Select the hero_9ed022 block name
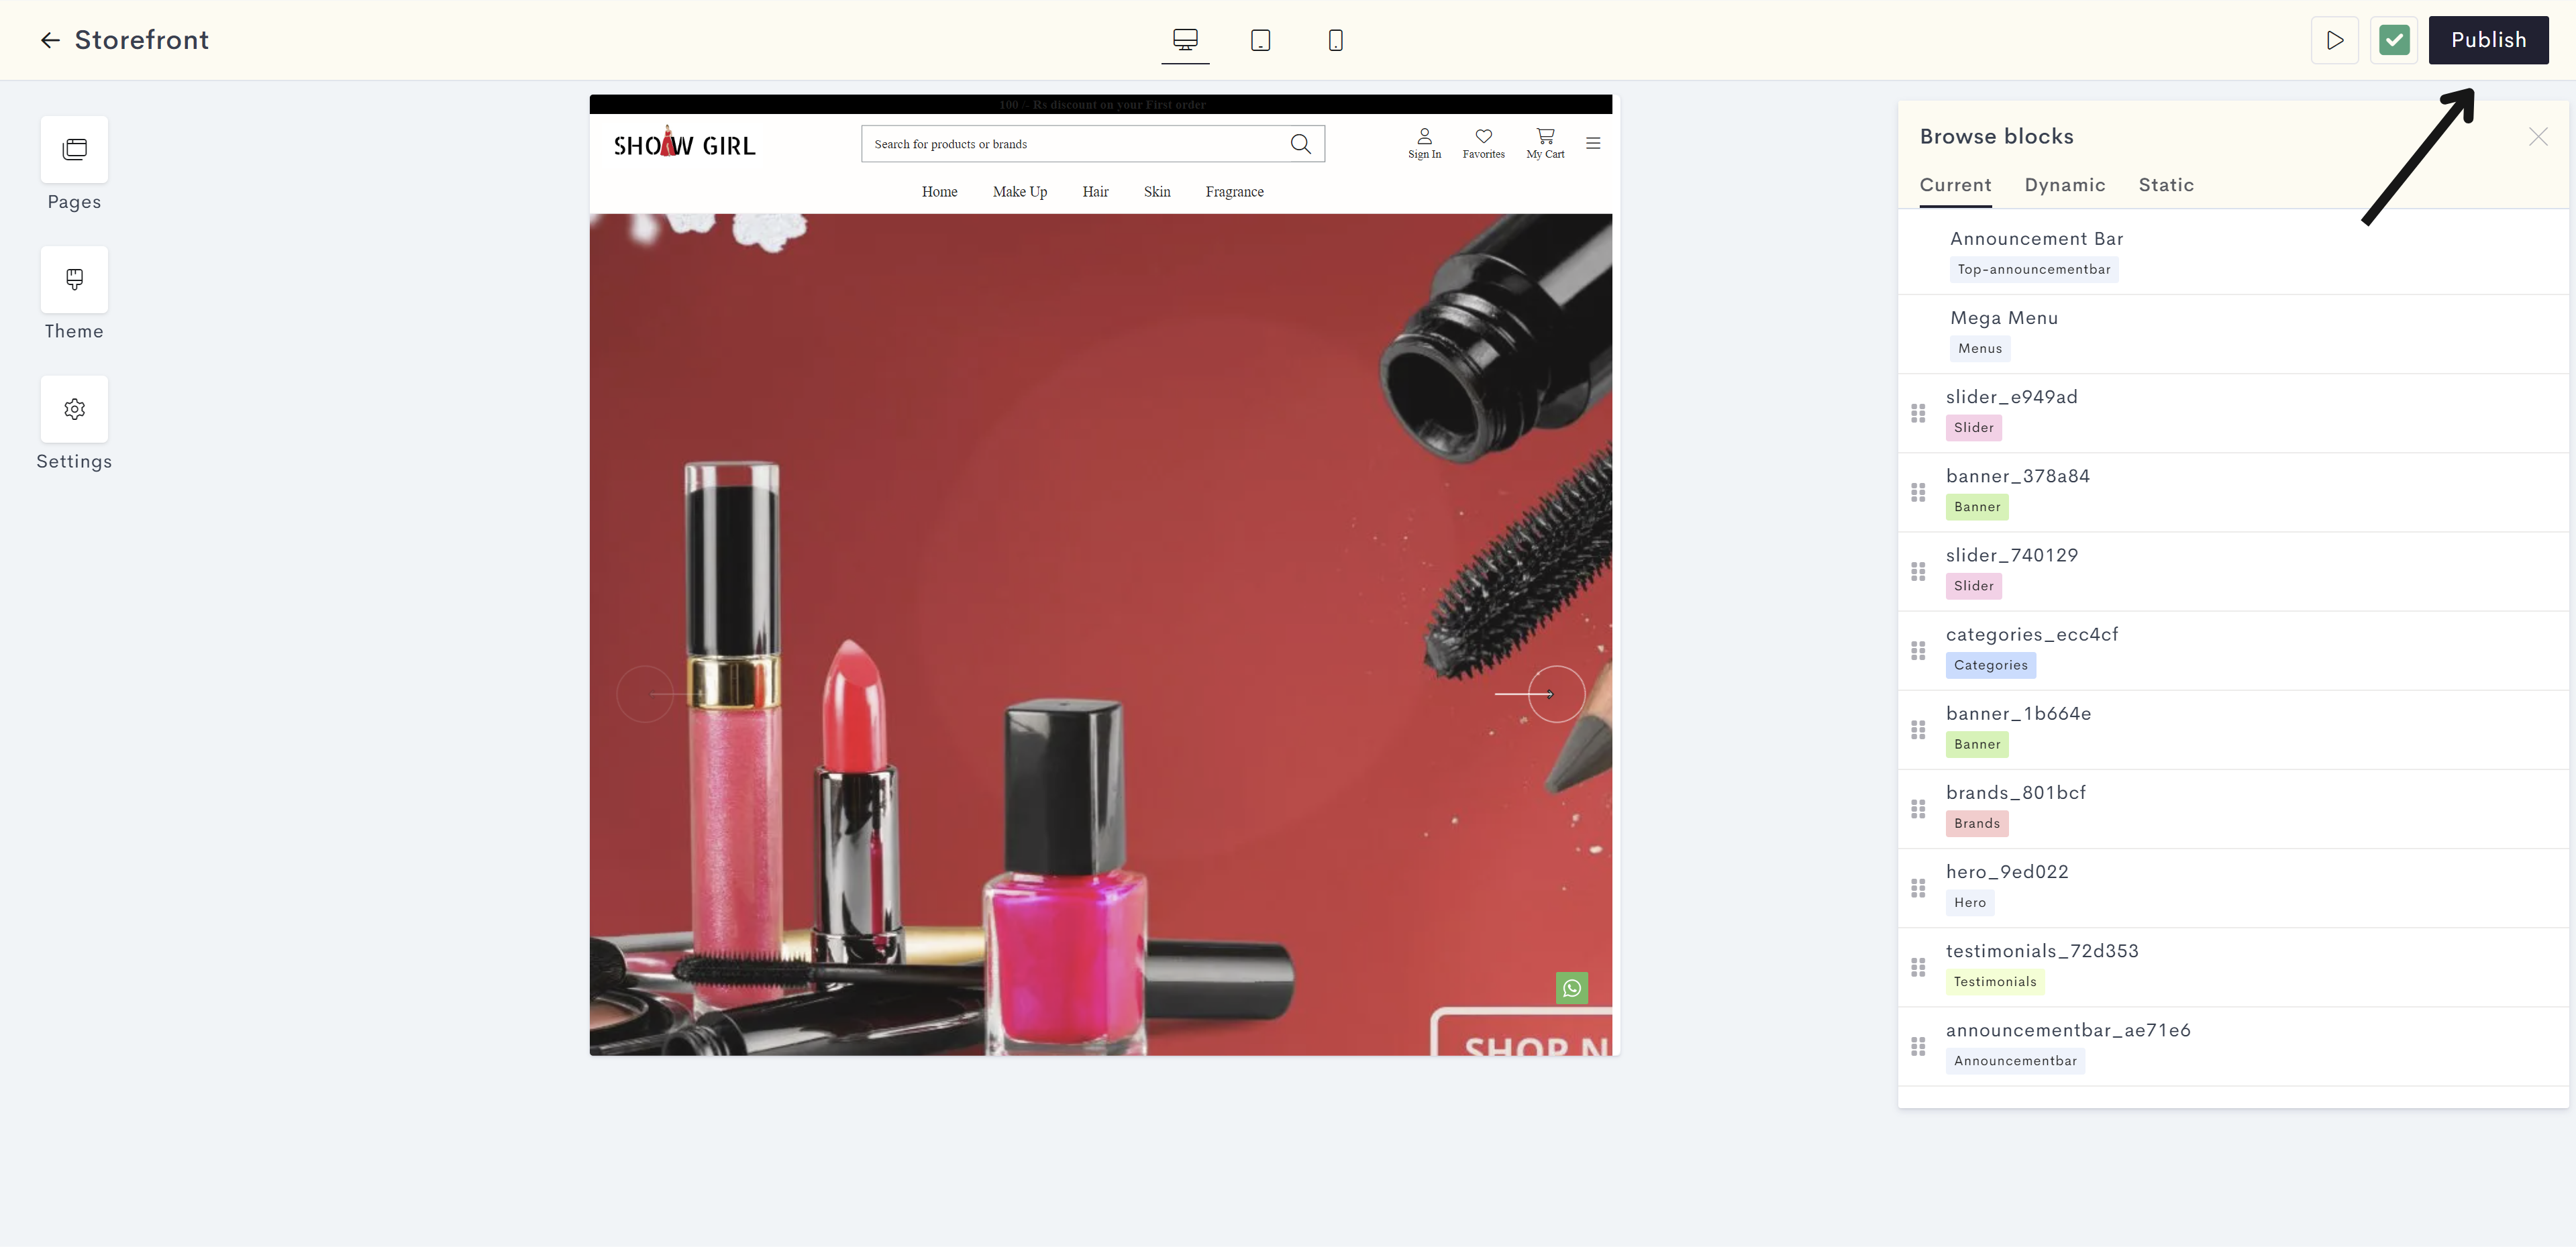2576x1247 pixels. click(2006, 872)
